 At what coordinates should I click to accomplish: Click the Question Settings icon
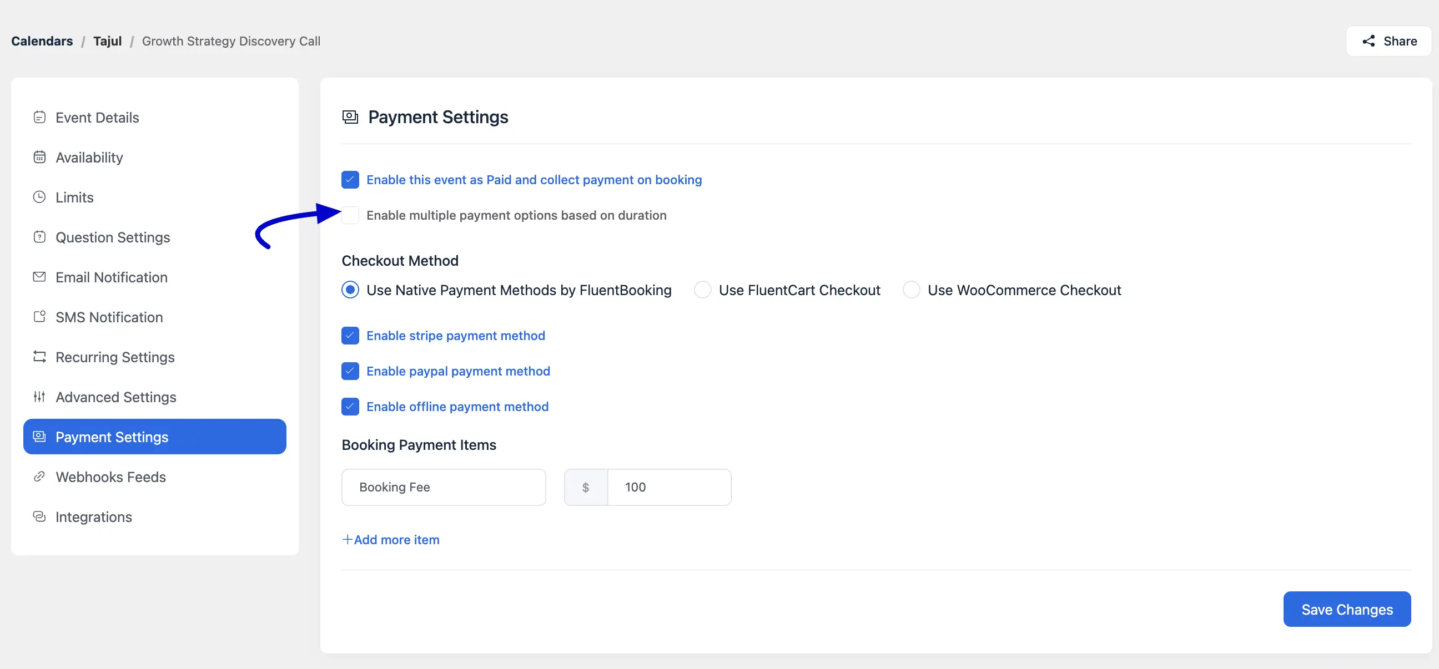coord(39,236)
